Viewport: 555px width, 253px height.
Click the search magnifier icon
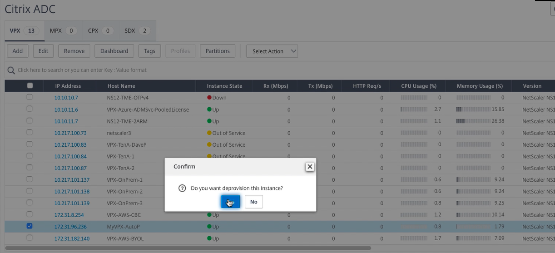click(x=11, y=70)
